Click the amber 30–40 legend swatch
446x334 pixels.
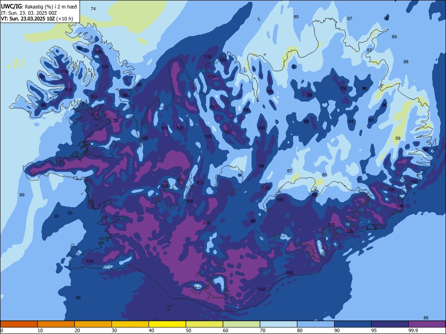(130, 324)
